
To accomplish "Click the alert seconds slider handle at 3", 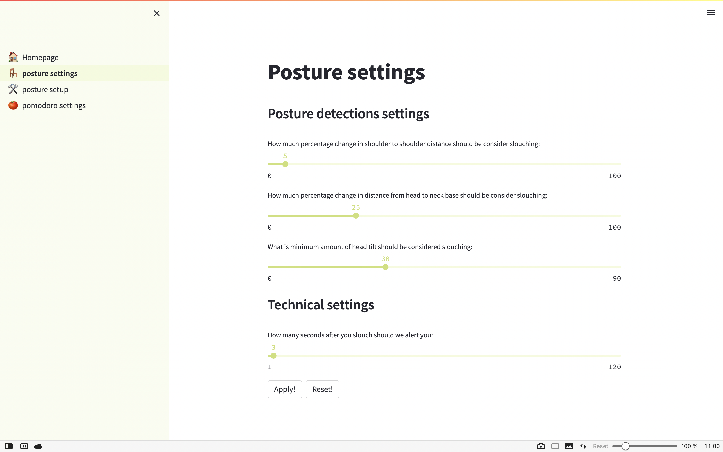I will click(274, 355).
